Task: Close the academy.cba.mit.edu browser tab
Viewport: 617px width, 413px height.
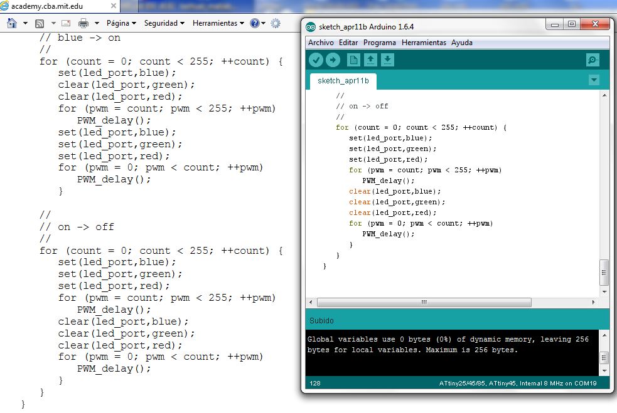Action: [x=114, y=6]
